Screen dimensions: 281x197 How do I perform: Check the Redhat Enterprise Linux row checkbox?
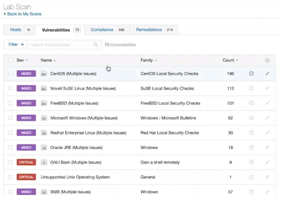point(11,133)
